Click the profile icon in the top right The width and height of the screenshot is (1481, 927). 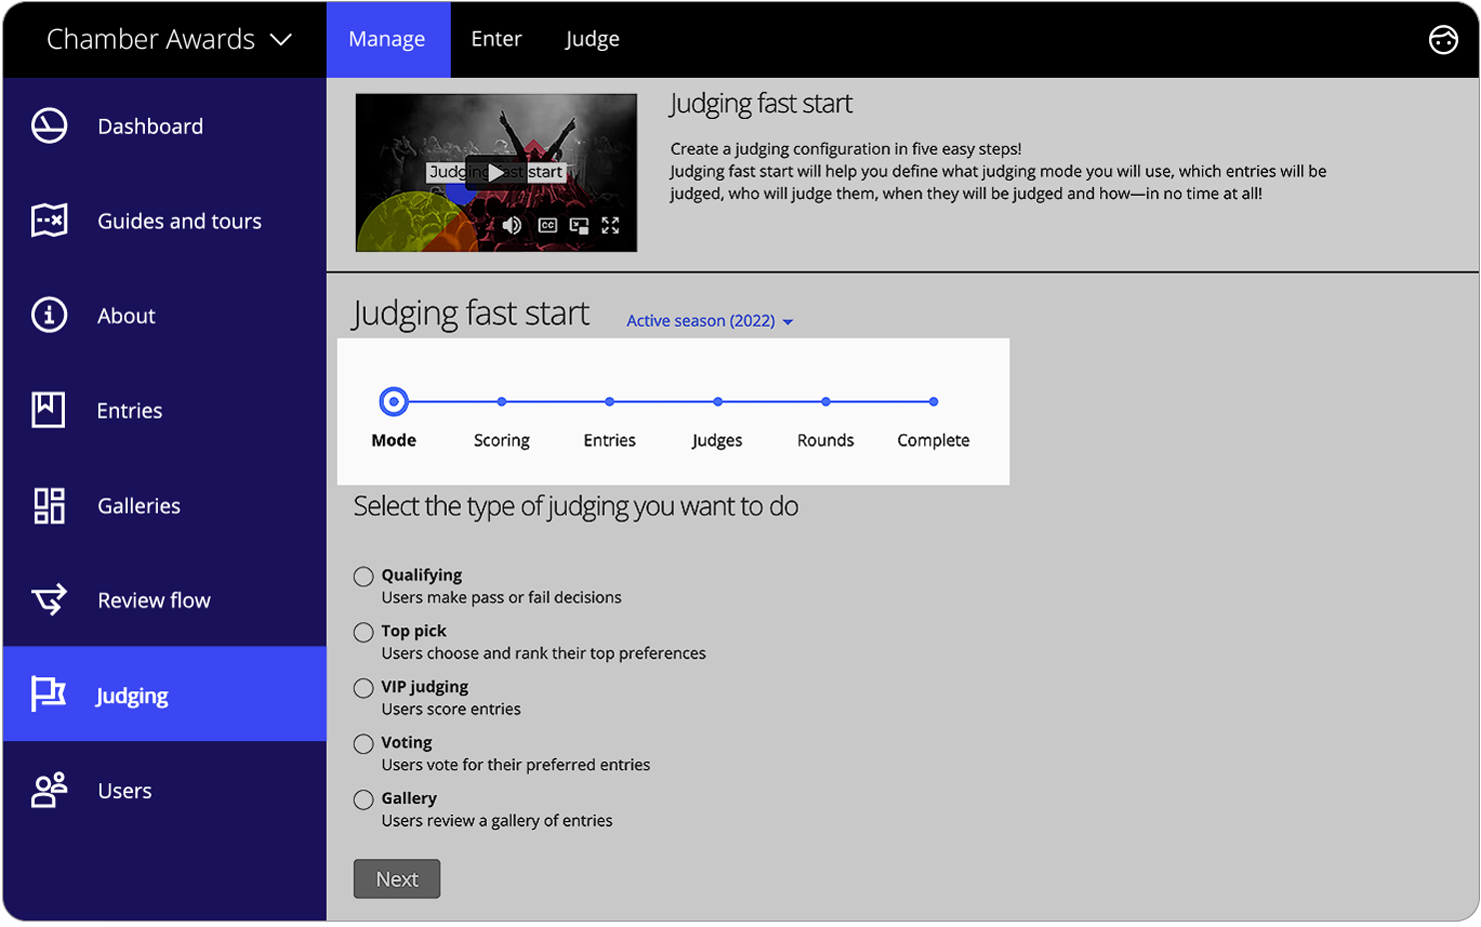1443,40
